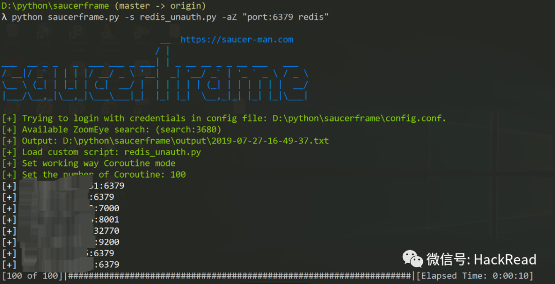Click the 'Available ZoomEye search' line
The width and height of the screenshot is (555, 284).
tap(112, 129)
